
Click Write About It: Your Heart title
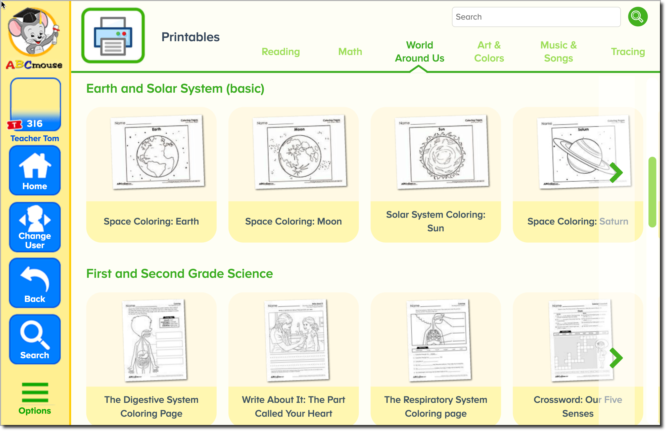coord(293,406)
